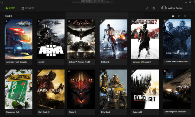This screenshot has height=117, width=195.
Task: Click minus badge on Battlefield 4 tile
Action: (x=101, y=21)
